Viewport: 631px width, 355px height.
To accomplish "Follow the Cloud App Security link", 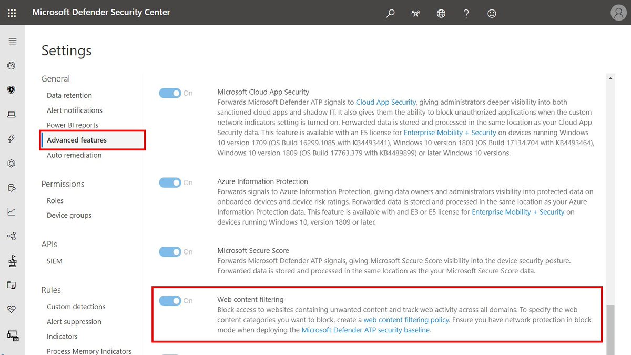I will click(386, 102).
